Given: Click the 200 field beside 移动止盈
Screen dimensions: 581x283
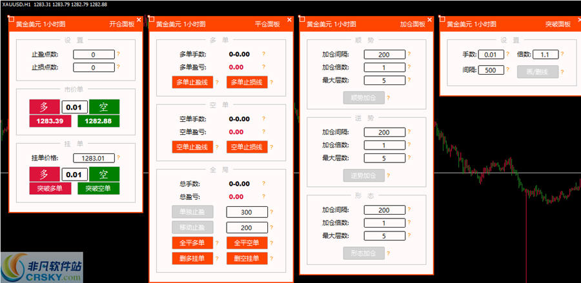Looking at the screenshot, I should pyautogui.click(x=247, y=228).
